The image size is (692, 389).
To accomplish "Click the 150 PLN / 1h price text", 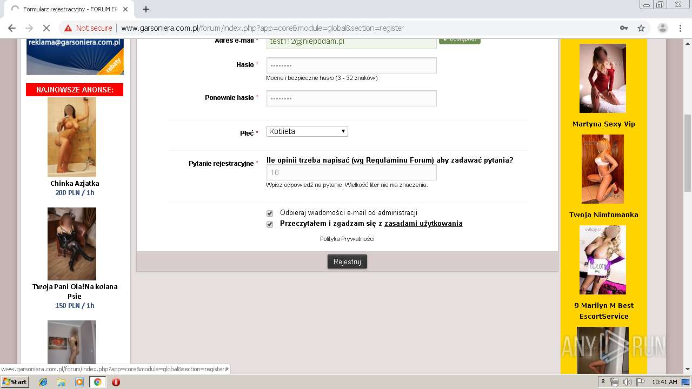I will click(75, 306).
